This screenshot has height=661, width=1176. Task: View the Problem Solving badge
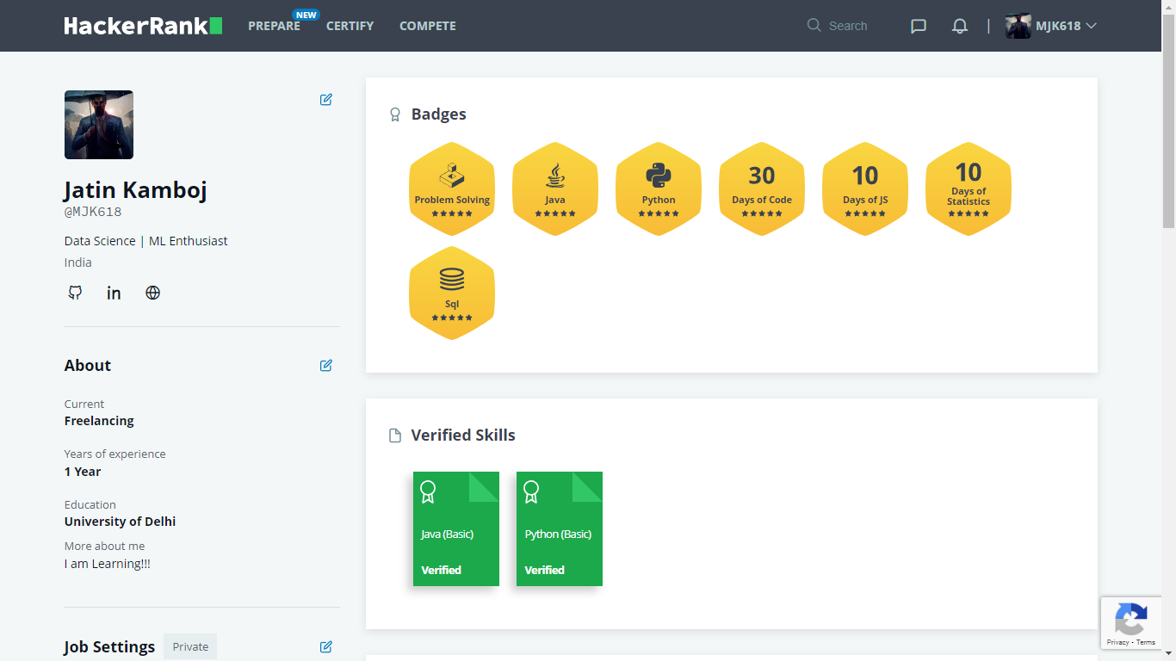(452, 188)
